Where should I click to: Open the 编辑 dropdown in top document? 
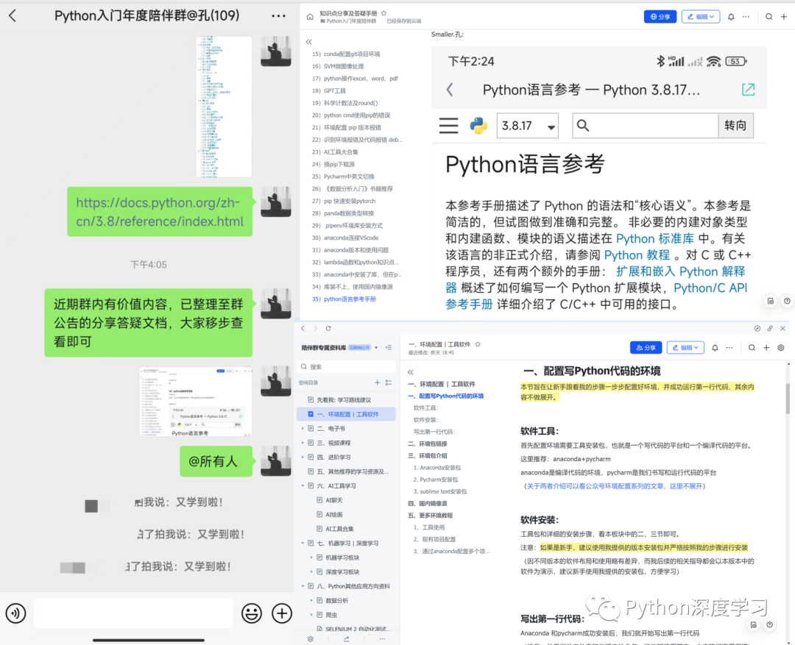(x=701, y=17)
